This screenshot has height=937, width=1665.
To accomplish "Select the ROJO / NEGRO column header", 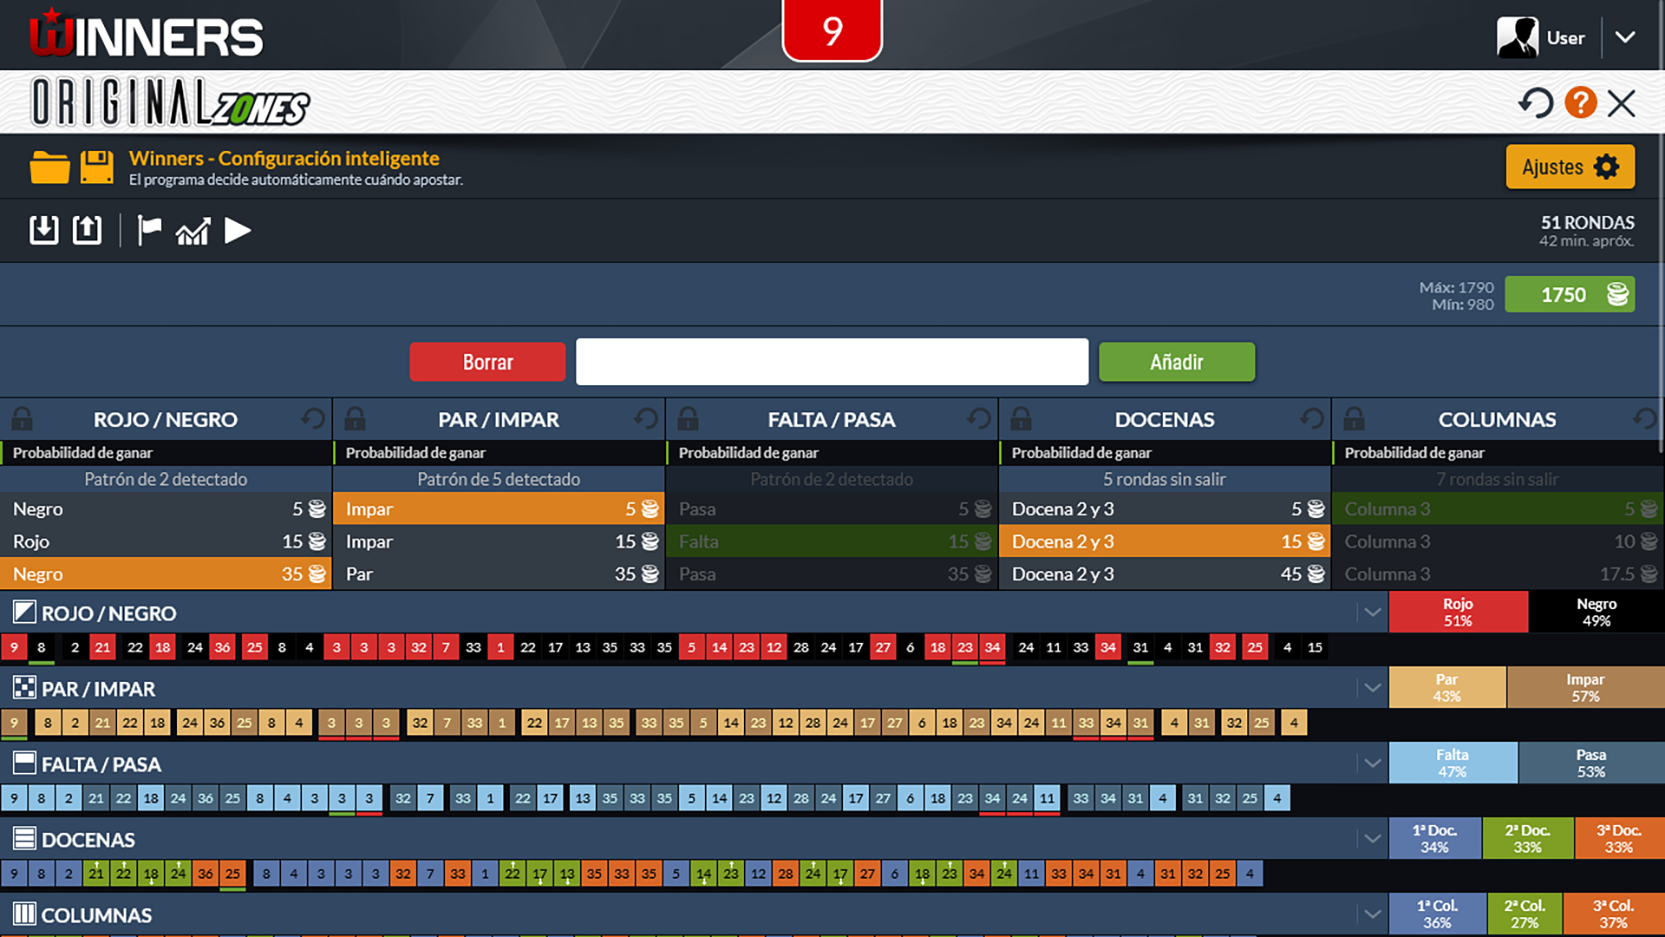I will coord(166,419).
